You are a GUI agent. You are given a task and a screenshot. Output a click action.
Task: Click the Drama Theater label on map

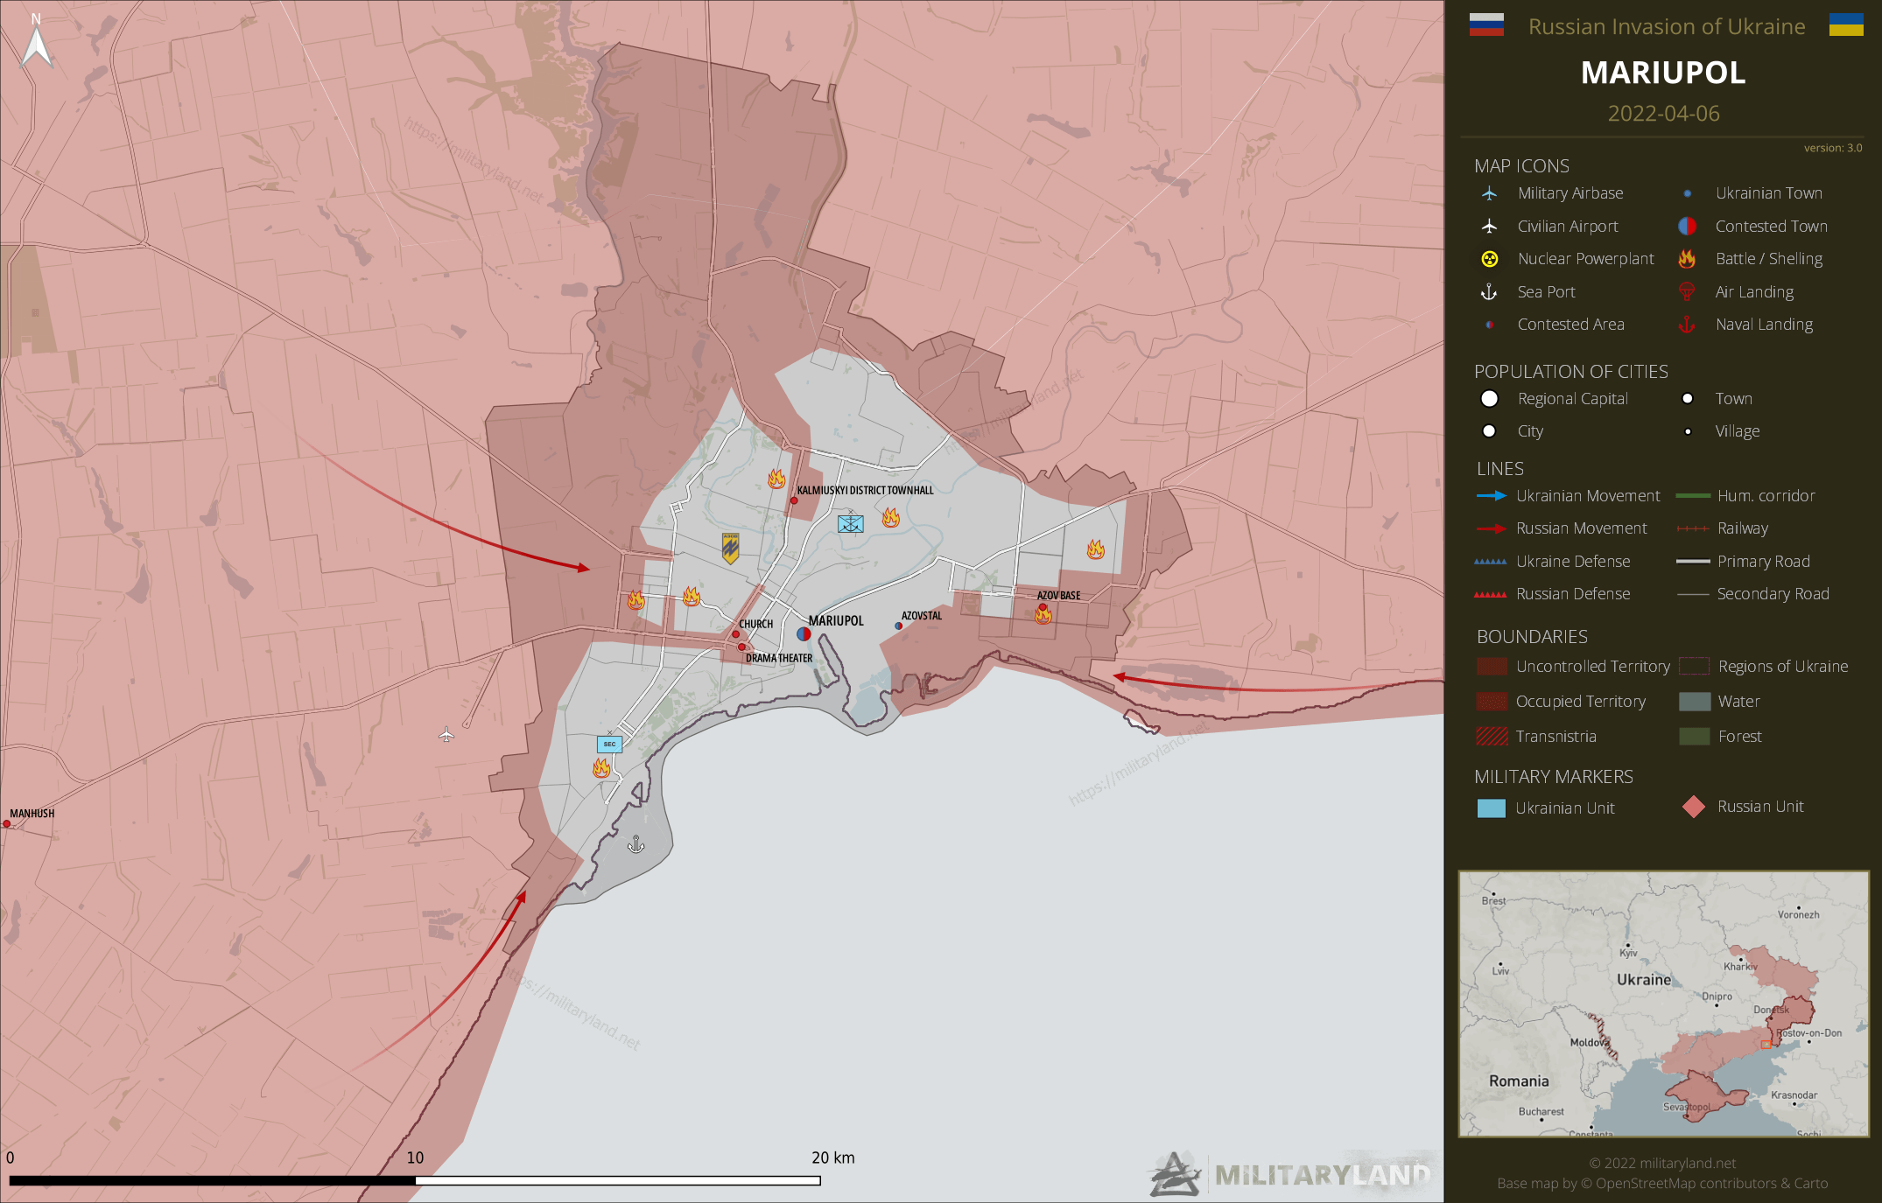click(x=778, y=658)
